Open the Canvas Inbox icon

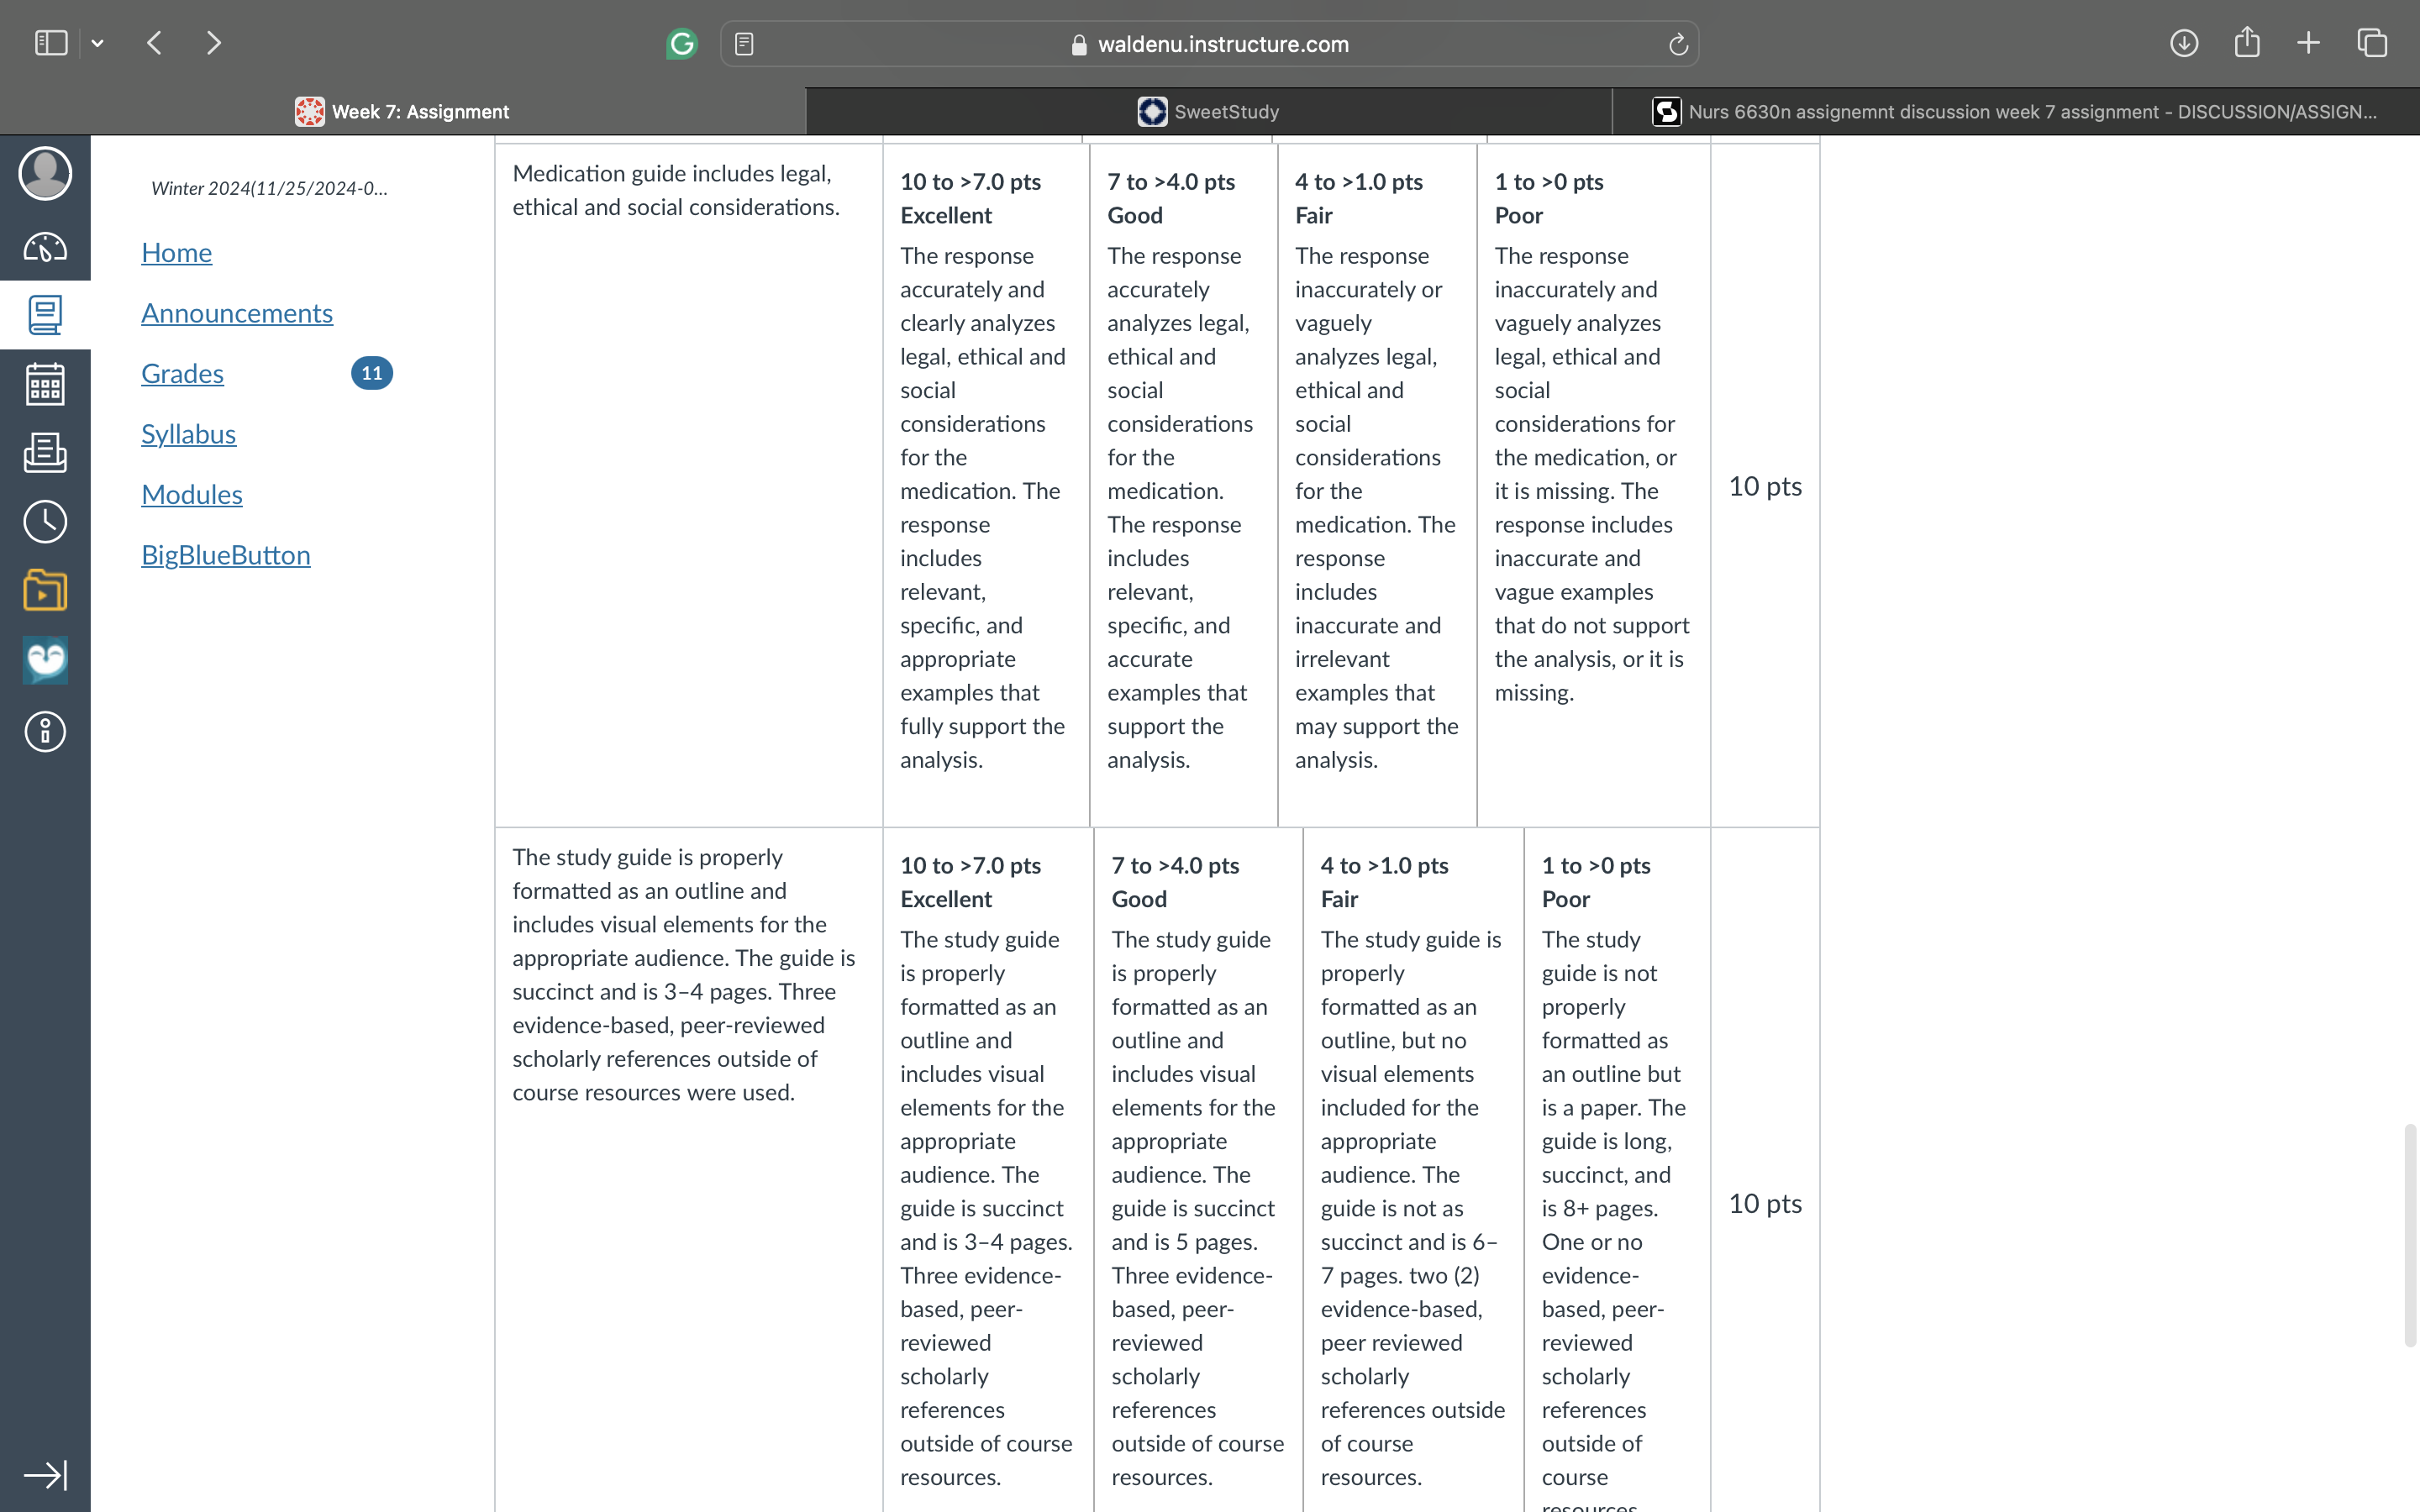coord(45,453)
